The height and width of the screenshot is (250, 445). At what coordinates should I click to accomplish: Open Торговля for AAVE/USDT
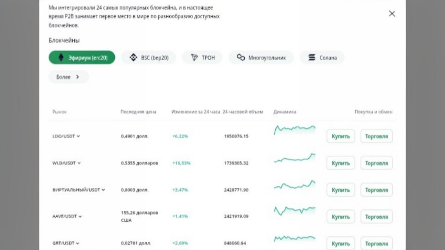point(377,217)
